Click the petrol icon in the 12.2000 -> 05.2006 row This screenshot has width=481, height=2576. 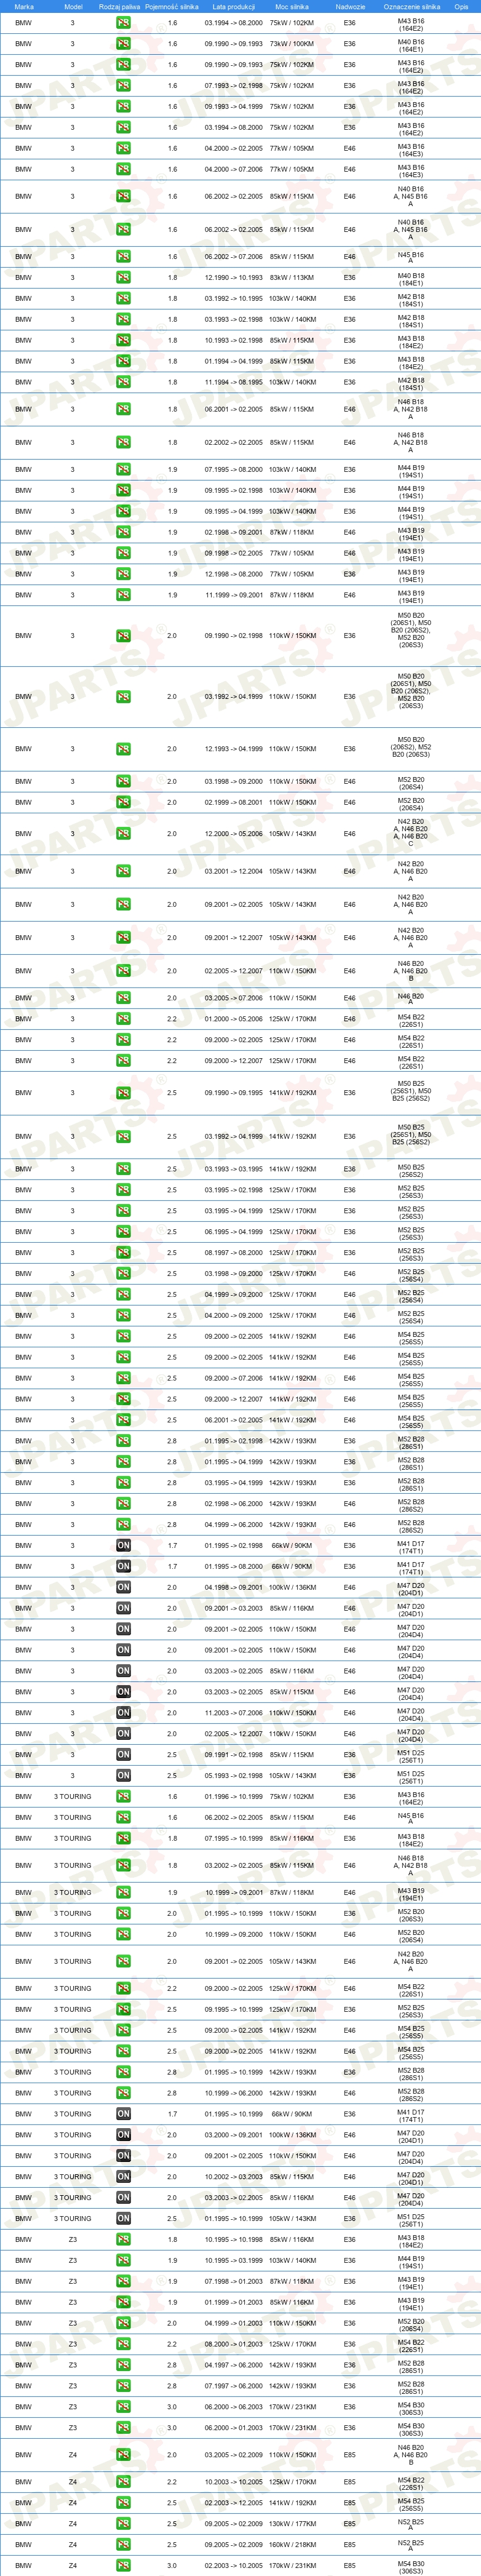(x=123, y=834)
